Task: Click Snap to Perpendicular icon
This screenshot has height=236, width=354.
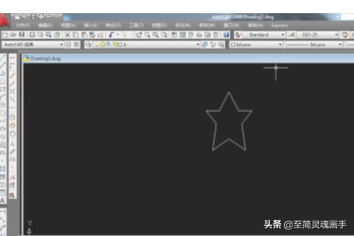Action: (x=12, y=144)
